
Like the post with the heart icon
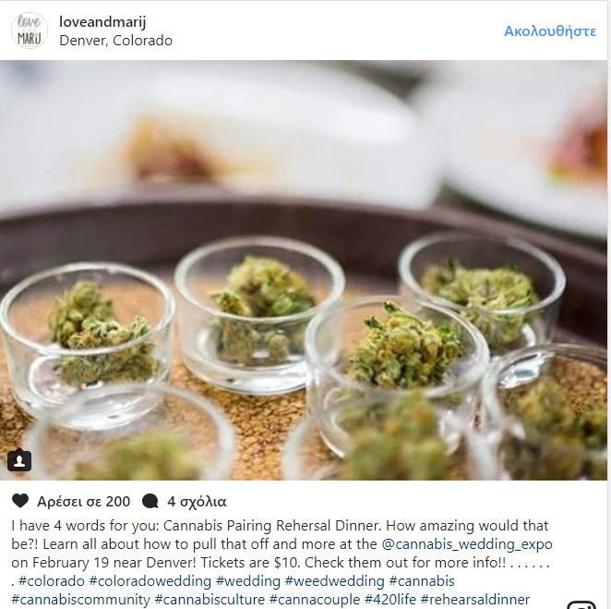20,501
